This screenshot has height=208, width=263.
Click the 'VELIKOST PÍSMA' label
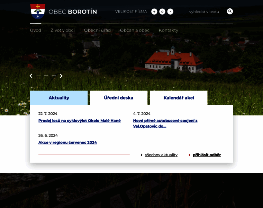131,11
